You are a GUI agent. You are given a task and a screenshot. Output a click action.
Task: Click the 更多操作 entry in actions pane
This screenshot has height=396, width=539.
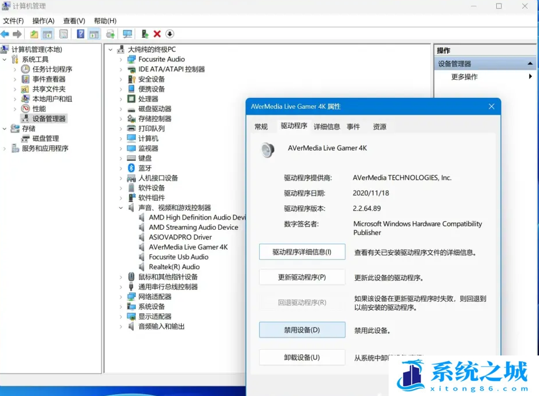click(x=464, y=76)
